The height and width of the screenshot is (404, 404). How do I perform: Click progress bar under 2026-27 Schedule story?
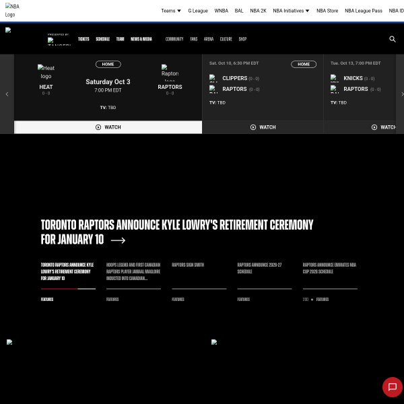265,289
